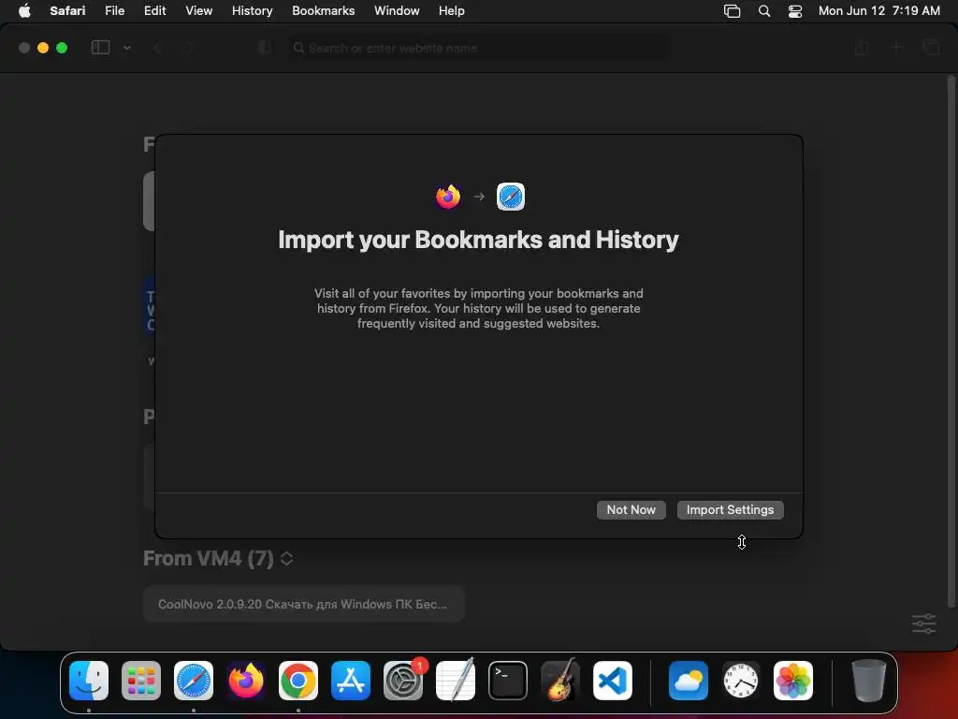Open the Window menu

point(397,11)
